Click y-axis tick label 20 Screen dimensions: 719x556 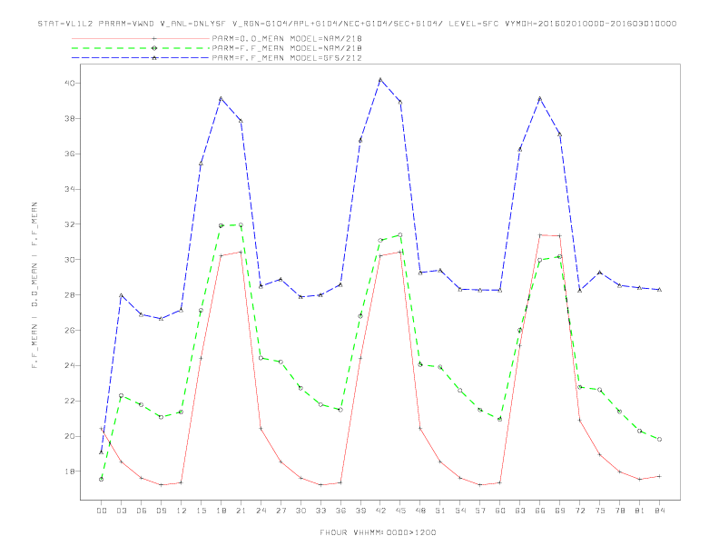[70, 436]
